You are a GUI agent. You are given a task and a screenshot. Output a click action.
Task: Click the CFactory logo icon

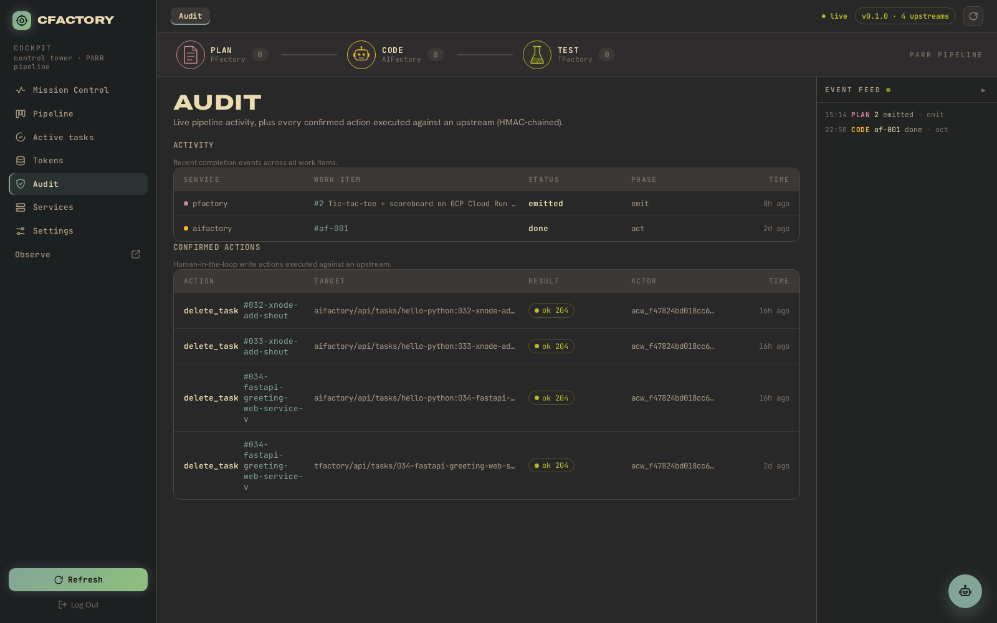point(22,21)
